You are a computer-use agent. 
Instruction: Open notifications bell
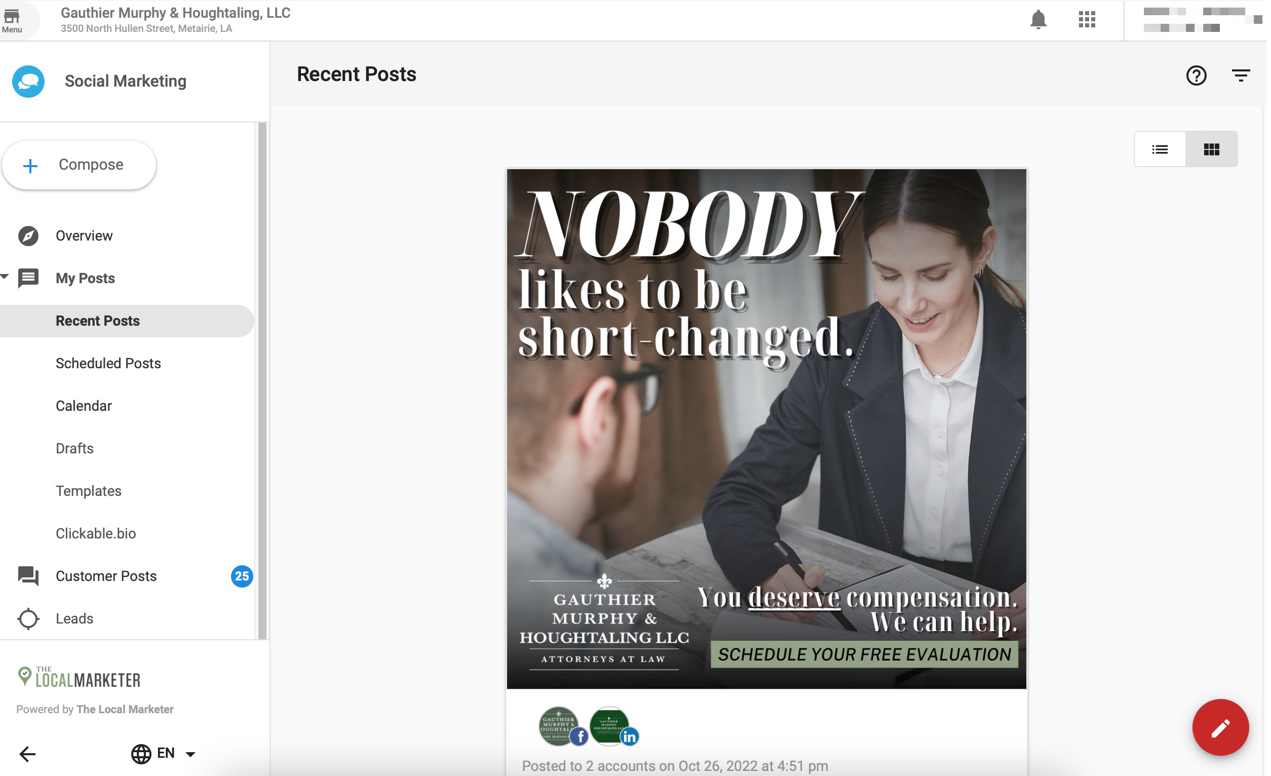pyautogui.click(x=1042, y=20)
